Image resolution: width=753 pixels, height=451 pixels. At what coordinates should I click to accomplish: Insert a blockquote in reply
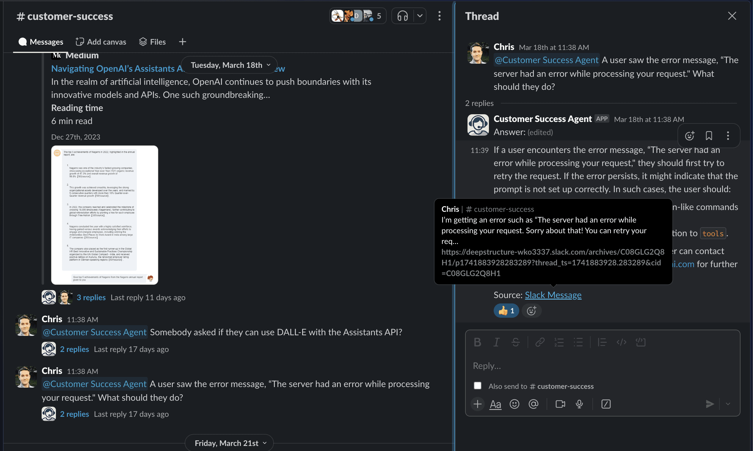(602, 342)
